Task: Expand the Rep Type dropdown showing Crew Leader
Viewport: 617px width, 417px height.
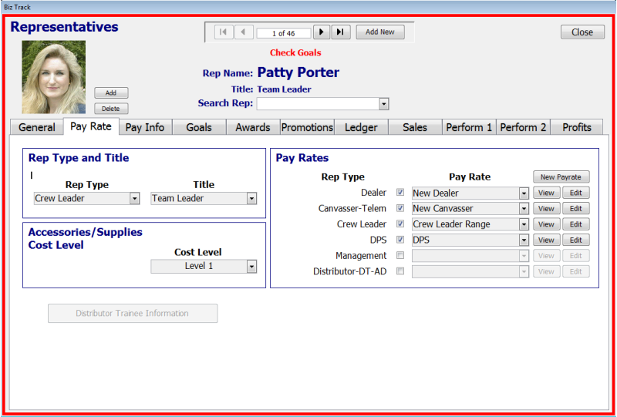Action: [134, 199]
